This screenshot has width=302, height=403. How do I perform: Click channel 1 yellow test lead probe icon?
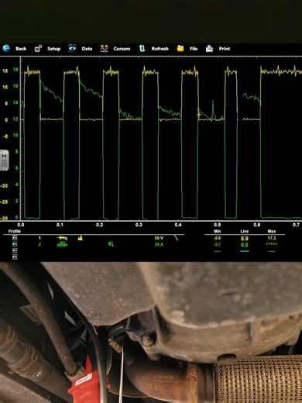pos(62,238)
